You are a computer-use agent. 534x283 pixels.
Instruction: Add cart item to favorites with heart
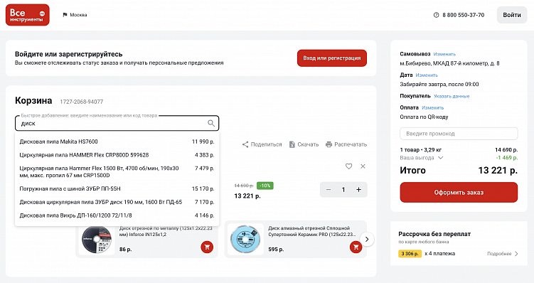click(348, 166)
